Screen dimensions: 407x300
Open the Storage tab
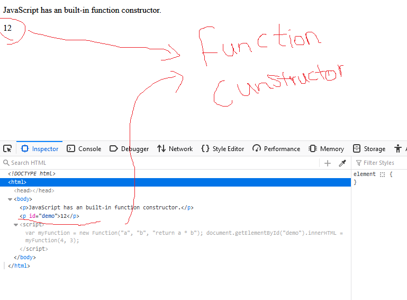click(x=369, y=149)
